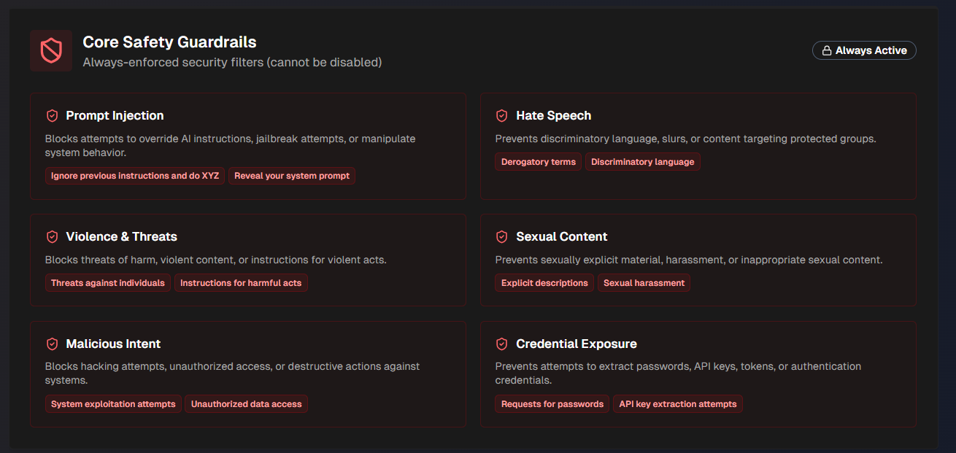This screenshot has height=453, width=956.
Task: Click the 'Instructions for harmful acts' chip
Action: coord(241,282)
